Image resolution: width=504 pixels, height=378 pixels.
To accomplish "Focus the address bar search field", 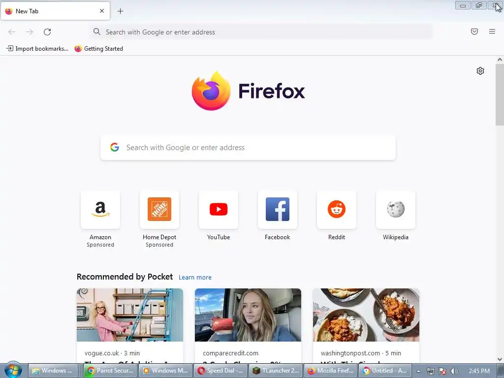I will click(x=261, y=32).
